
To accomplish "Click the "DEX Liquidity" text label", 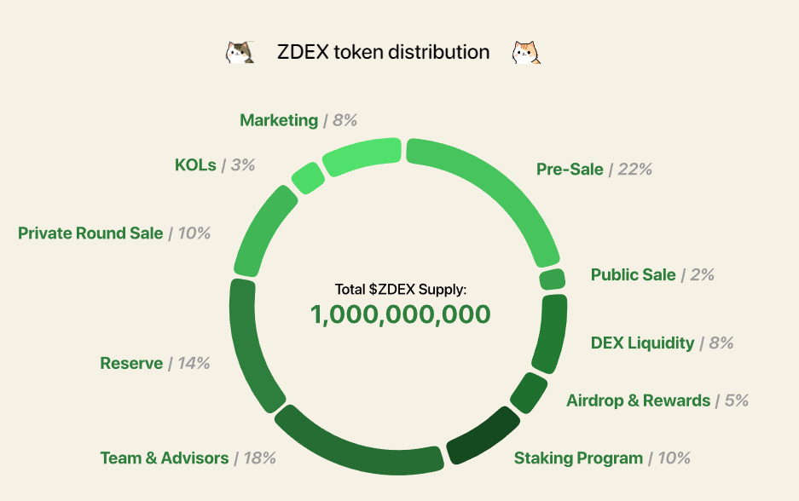I will pos(642,343).
